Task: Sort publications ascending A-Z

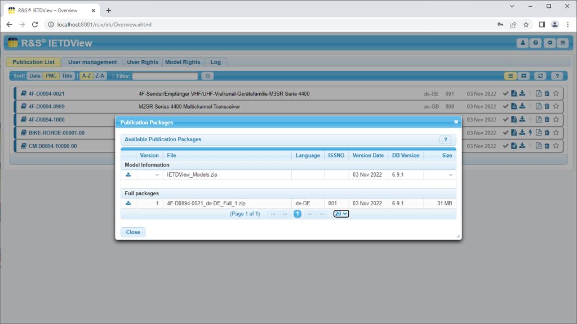Action: click(x=86, y=76)
